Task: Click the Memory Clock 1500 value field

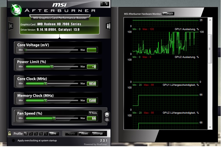Action: [92, 100]
